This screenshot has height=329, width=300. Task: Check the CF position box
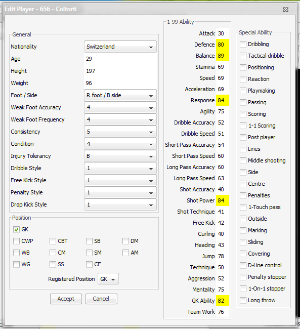click(x=90, y=264)
